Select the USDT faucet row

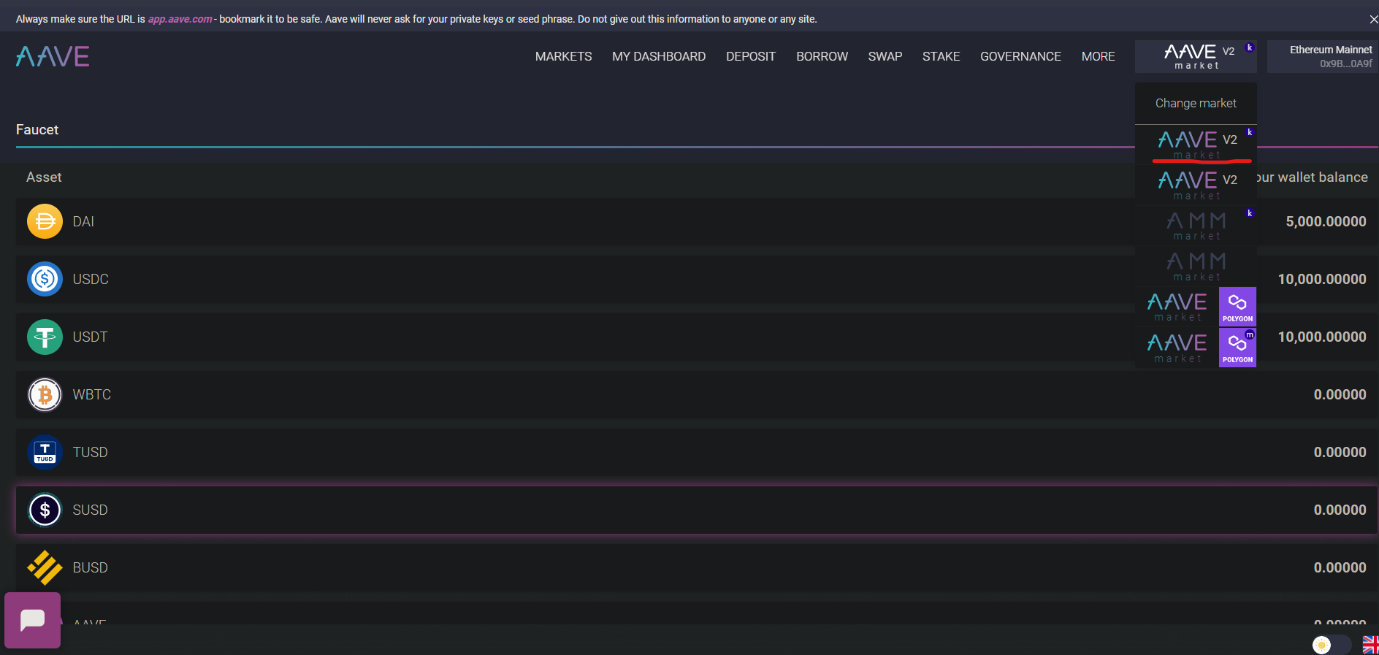pyautogui.click(x=697, y=337)
